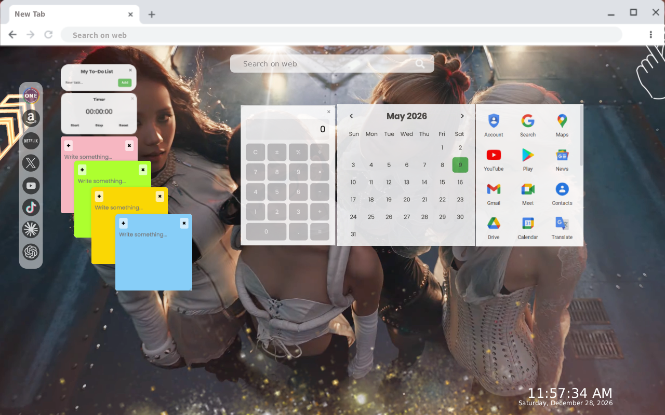
Task: Open Maps in apps panel
Action: click(x=562, y=125)
